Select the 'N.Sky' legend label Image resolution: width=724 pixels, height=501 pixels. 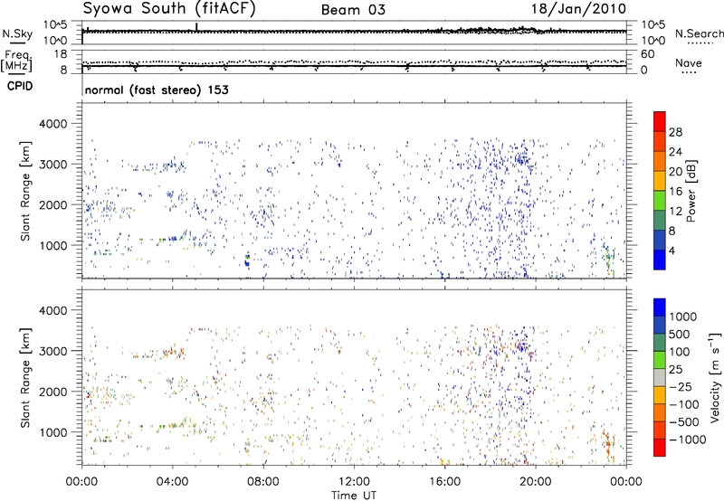tap(17, 33)
